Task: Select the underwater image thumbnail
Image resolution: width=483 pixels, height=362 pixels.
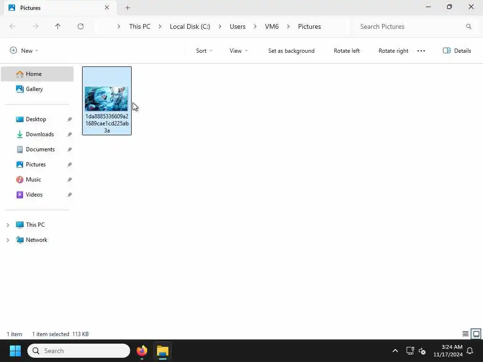Action: [x=106, y=99]
